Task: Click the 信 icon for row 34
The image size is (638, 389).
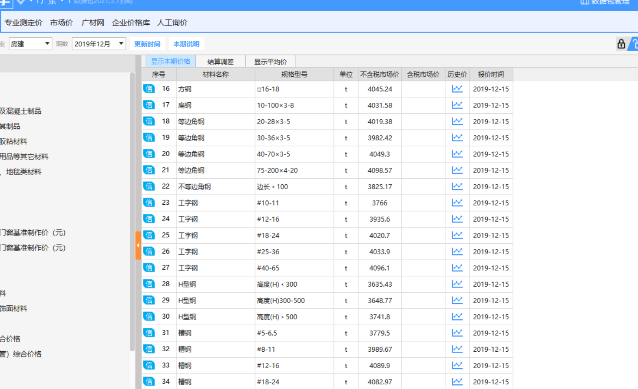Action: 149,382
